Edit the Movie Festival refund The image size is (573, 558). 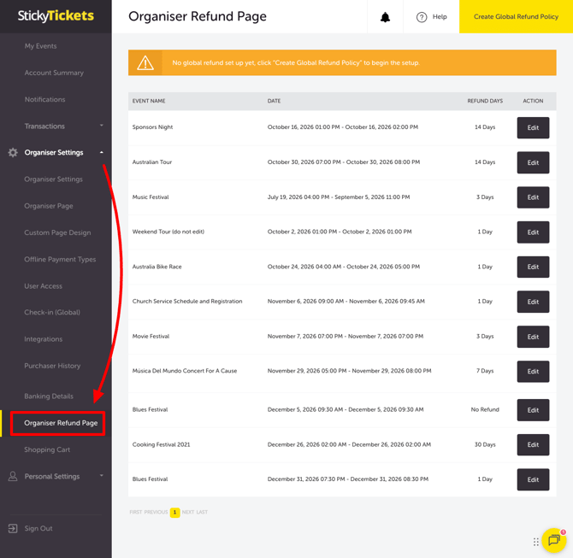coord(533,337)
